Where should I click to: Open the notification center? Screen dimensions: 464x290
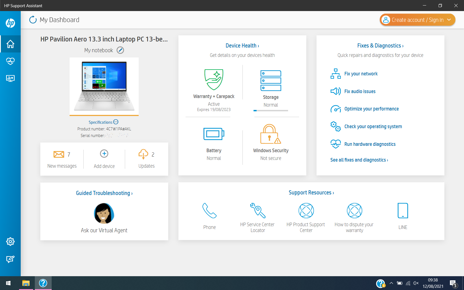[453, 283]
